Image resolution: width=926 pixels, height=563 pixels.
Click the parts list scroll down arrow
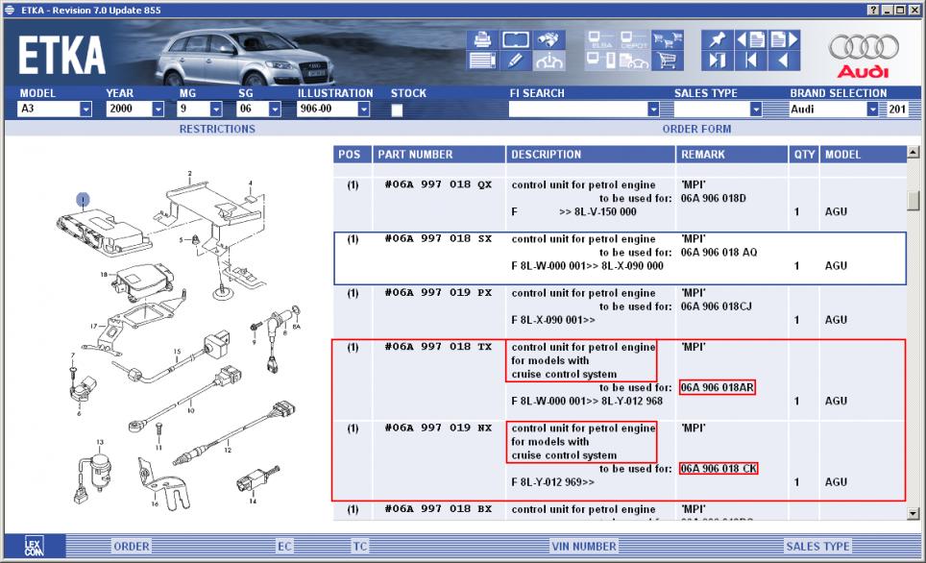click(913, 513)
